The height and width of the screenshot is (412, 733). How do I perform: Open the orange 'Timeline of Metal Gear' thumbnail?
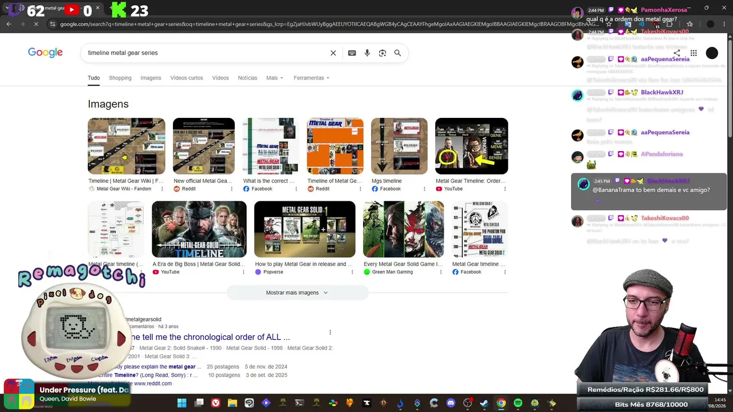click(335, 146)
